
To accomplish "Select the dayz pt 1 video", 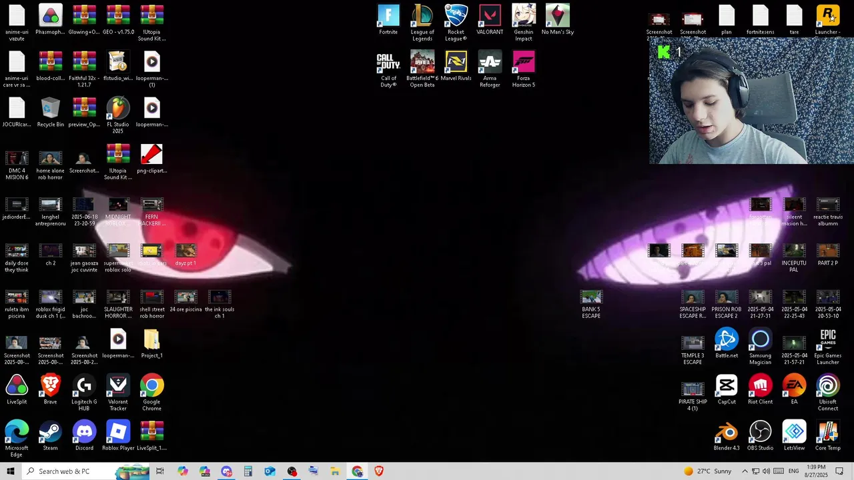I will coord(185,255).
